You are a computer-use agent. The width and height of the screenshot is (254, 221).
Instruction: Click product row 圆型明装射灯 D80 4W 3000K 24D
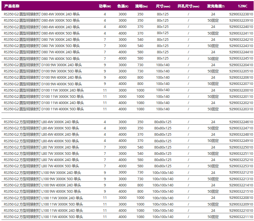42,14
